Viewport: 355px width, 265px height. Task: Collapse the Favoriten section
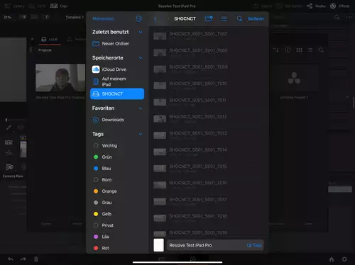click(141, 108)
